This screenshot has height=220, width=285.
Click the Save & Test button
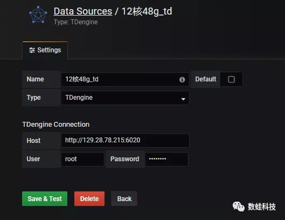click(45, 199)
